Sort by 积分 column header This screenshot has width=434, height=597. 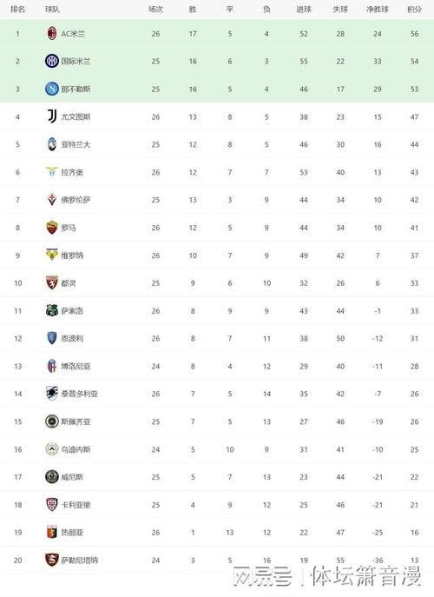414,10
